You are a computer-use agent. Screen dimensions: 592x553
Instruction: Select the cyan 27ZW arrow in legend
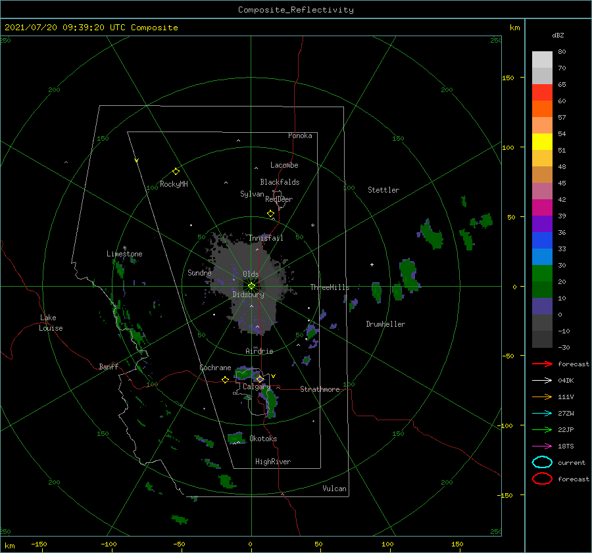tap(542, 414)
